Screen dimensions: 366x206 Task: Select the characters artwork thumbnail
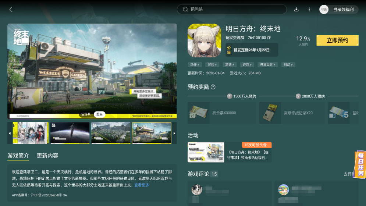click(x=31, y=133)
